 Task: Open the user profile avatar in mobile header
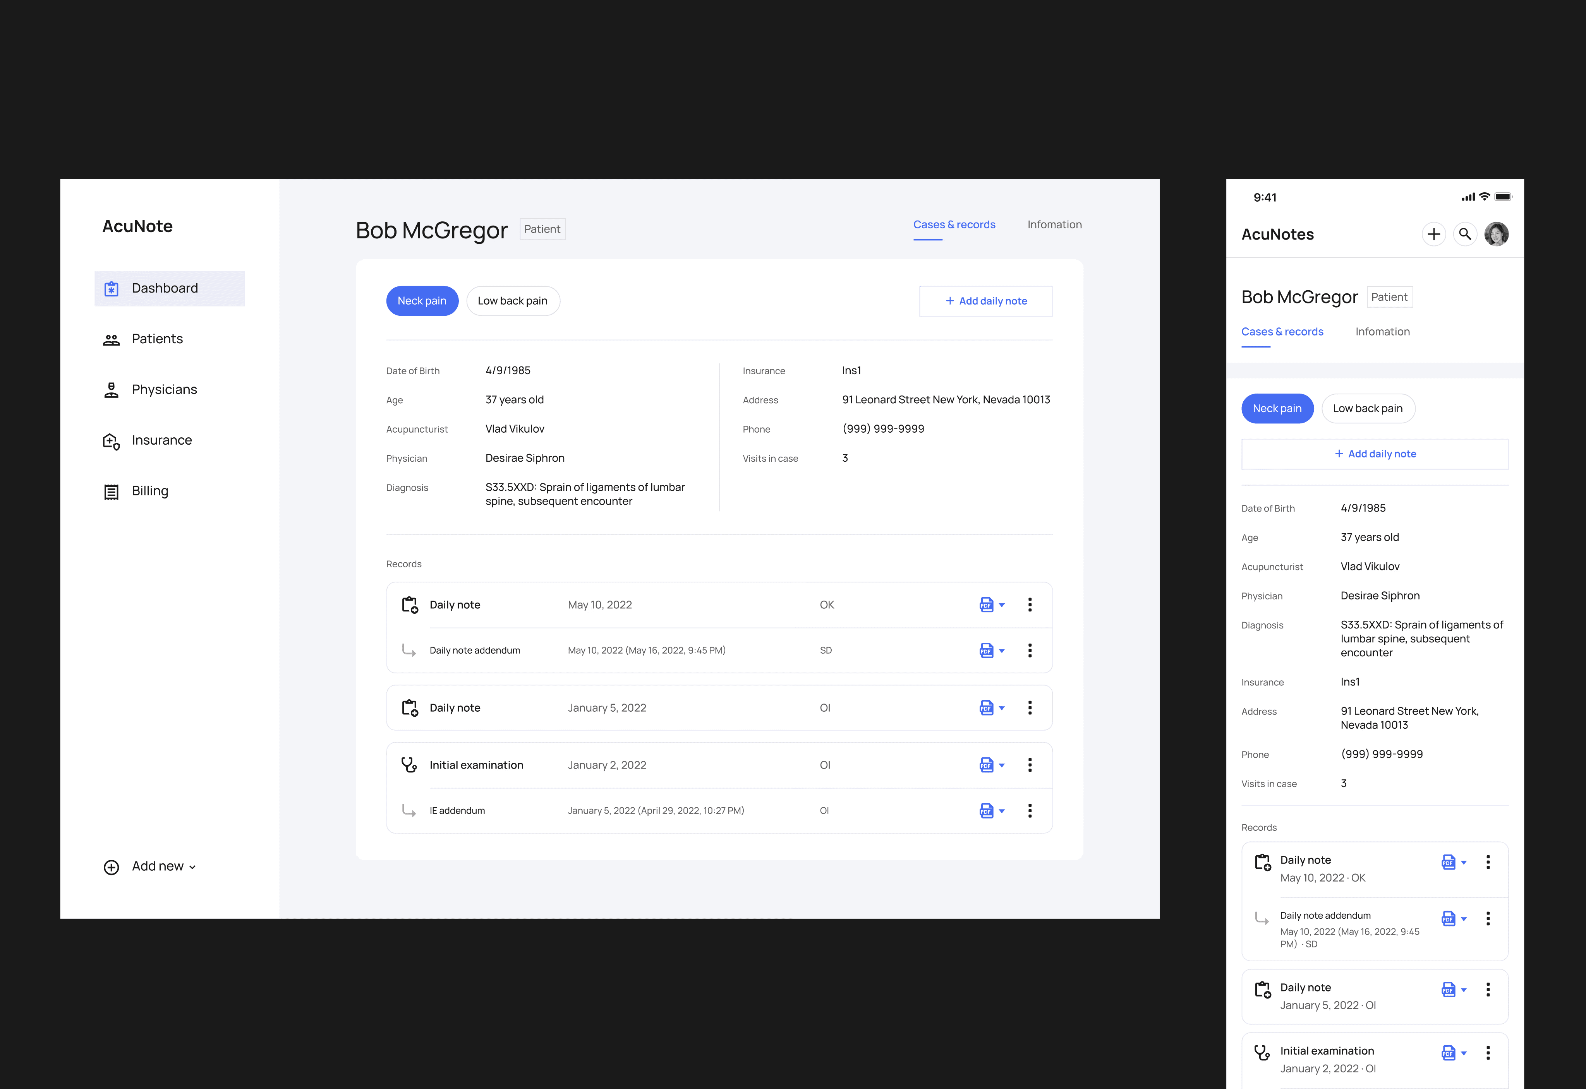tap(1496, 235)
